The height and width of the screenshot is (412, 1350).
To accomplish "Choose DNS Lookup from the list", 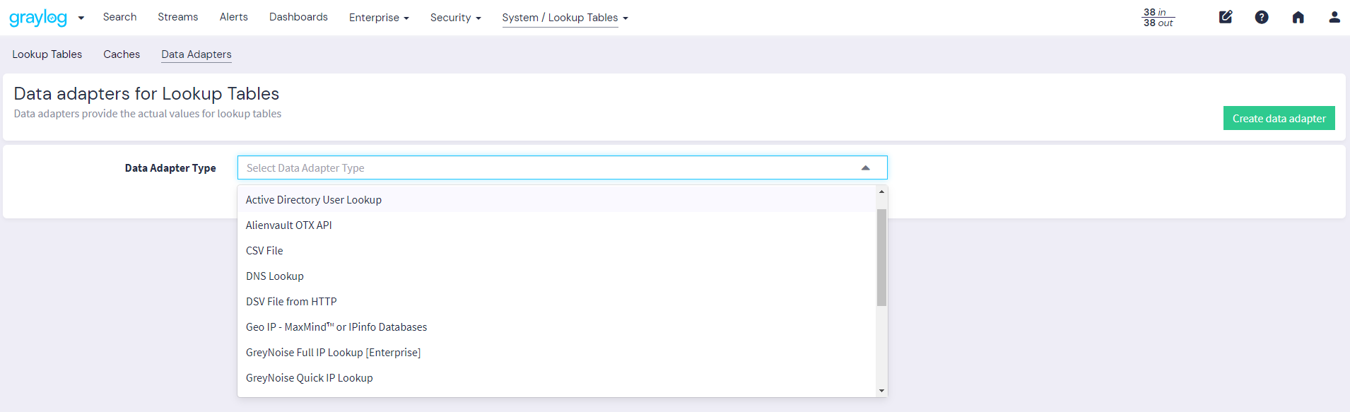I will pyautogui.click(x=275, y=276).
